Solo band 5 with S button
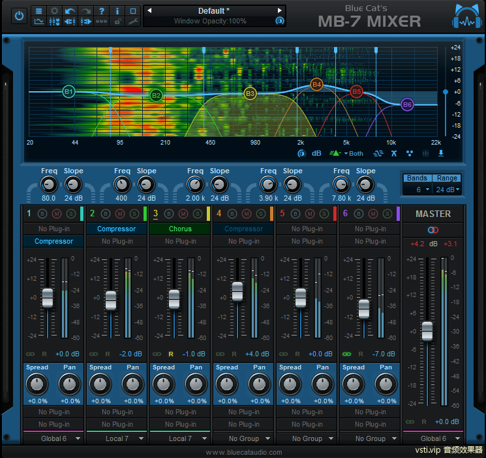The width and height of the screenshot is (486, 458). click(x=324, y=214)
